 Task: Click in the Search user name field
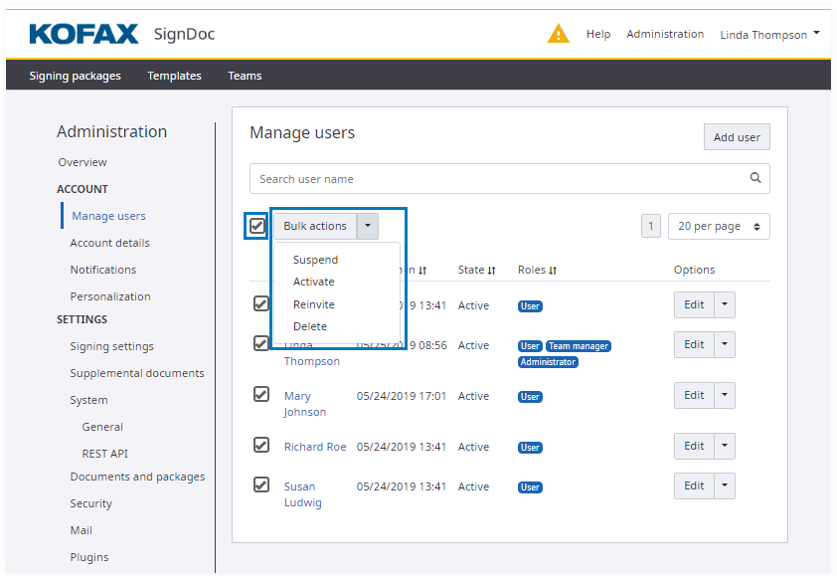(x=497, y=179)
